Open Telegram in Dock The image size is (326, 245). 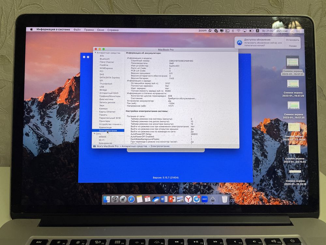(197, 199)
